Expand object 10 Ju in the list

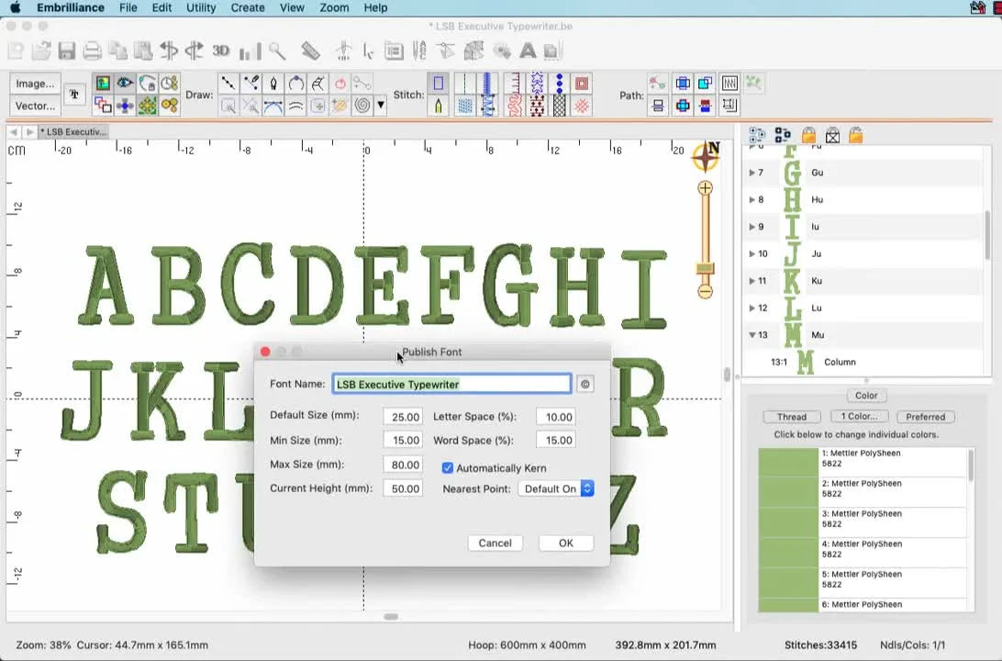752,253
